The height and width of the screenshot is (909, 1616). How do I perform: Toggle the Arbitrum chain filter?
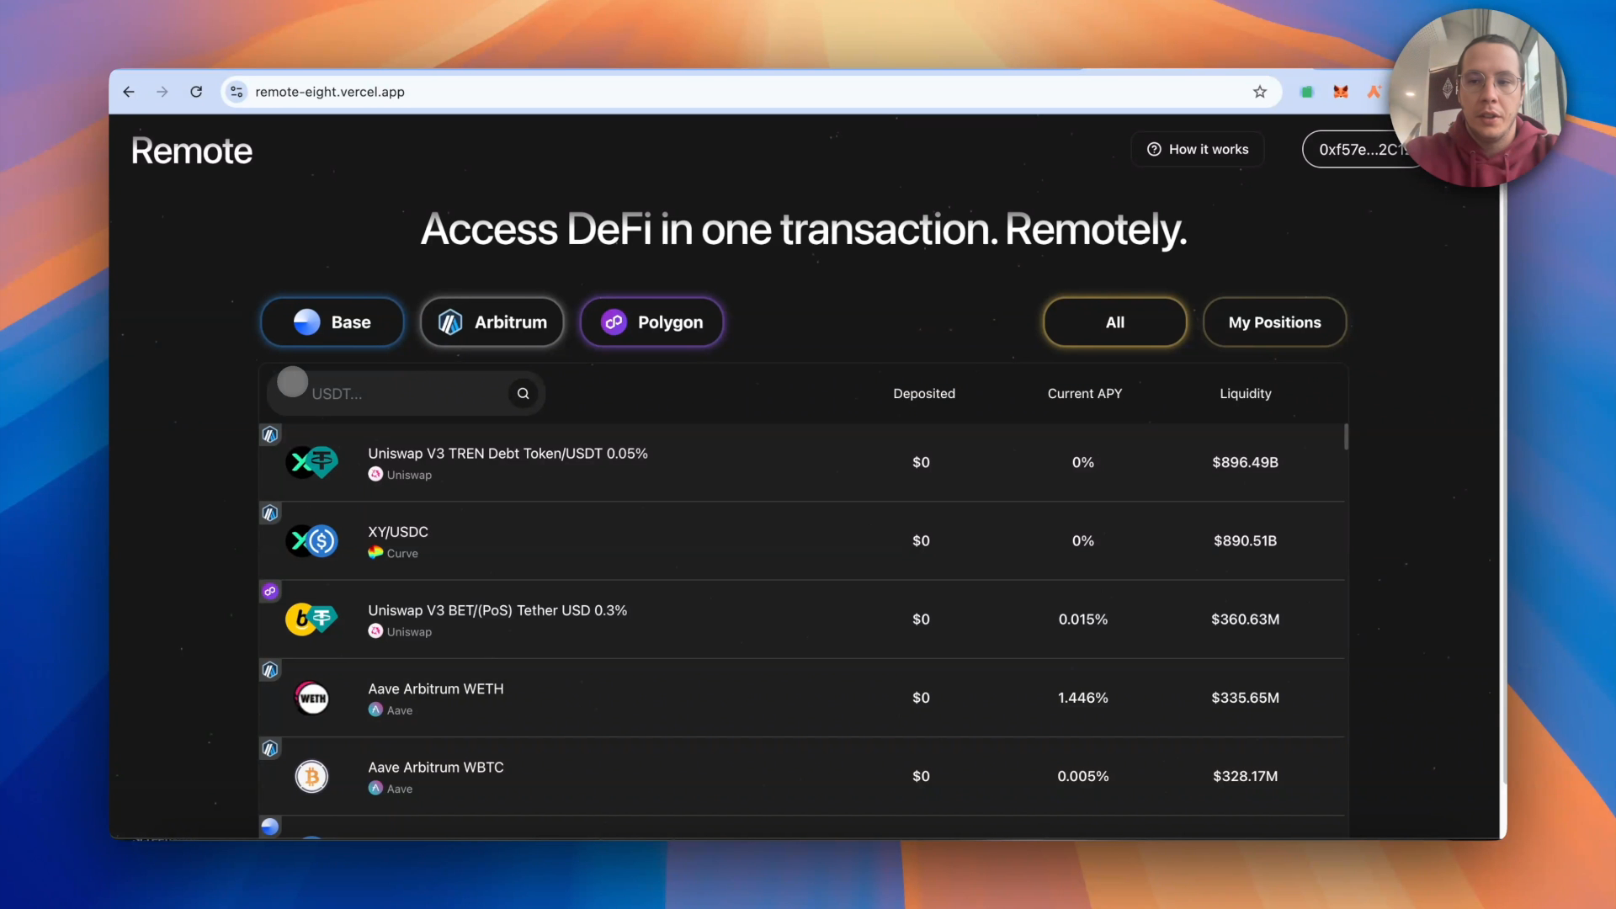tap(492, 322)
